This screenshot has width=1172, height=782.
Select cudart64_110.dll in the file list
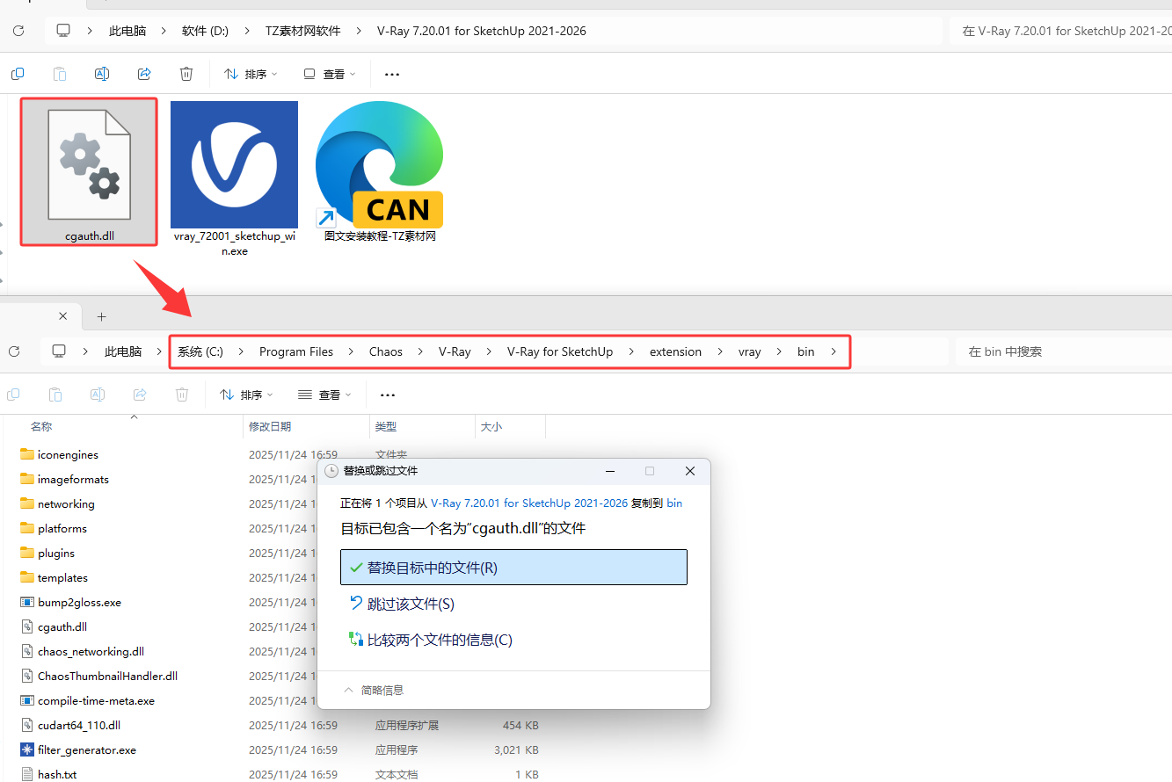79,725
